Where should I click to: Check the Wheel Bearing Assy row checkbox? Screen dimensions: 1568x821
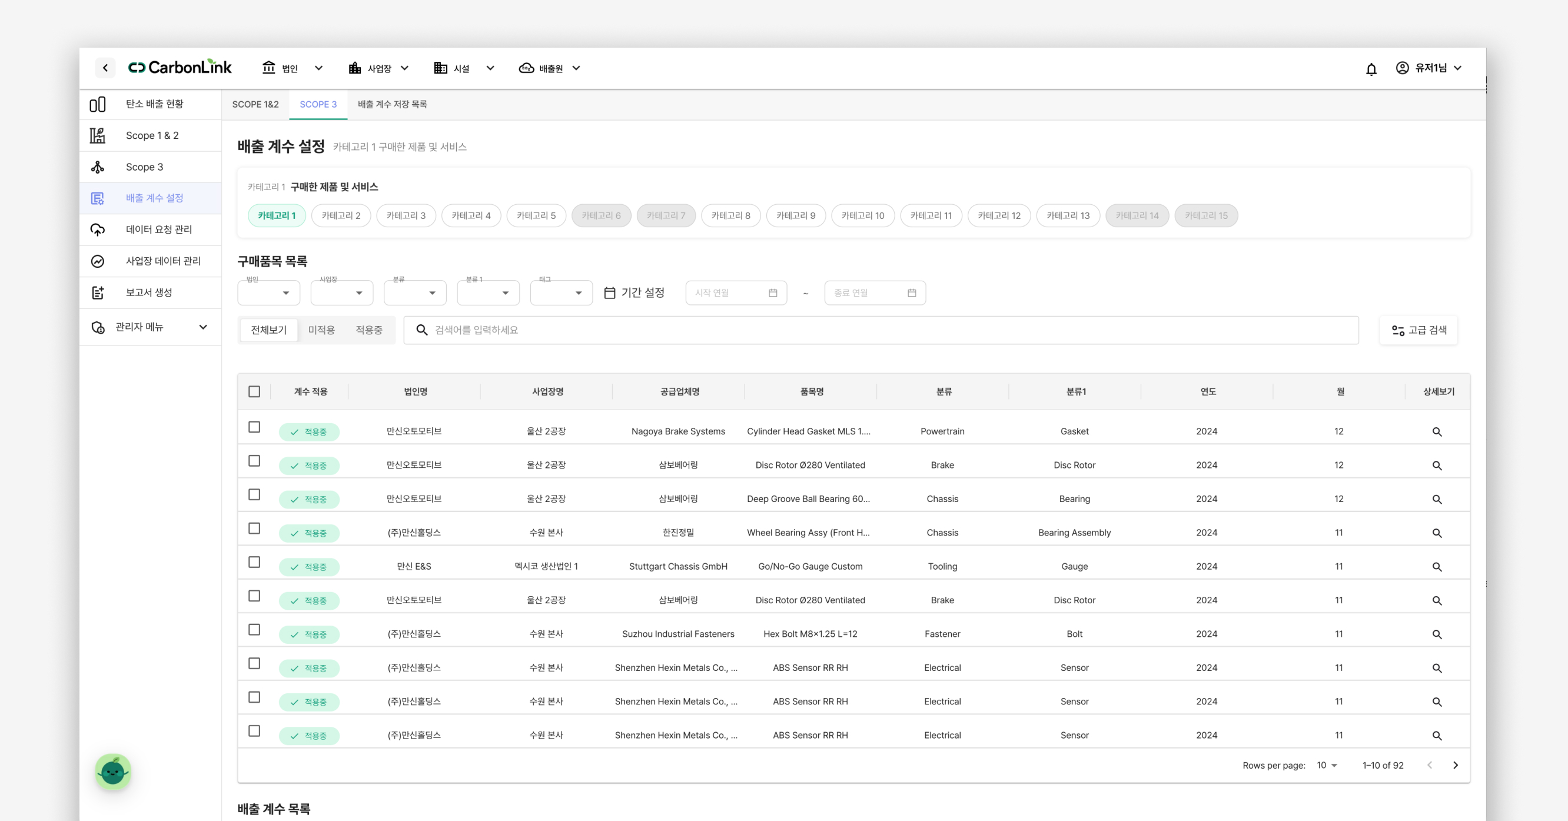coord(254,529)
